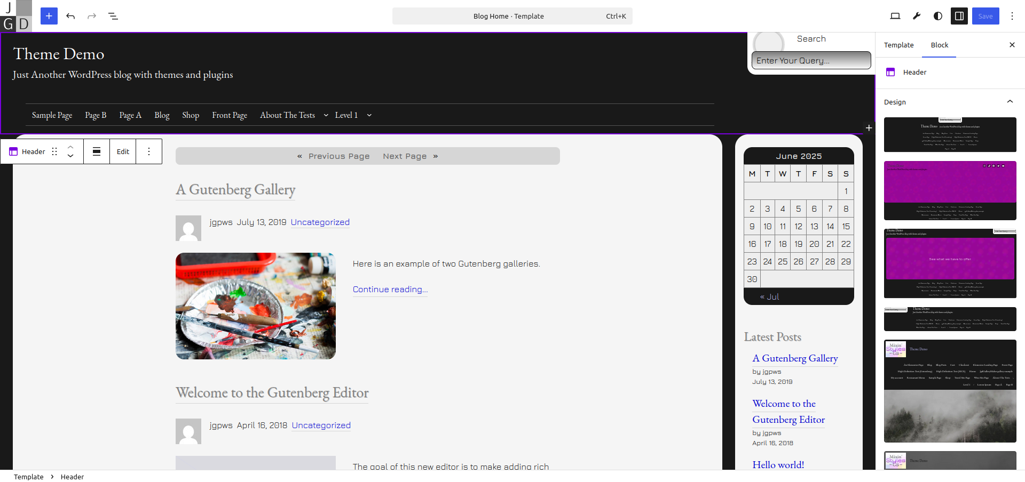Open the Styles half-circle icon
The height and width of the screenshot is (482, 1025).
click(x=938, y=16)
